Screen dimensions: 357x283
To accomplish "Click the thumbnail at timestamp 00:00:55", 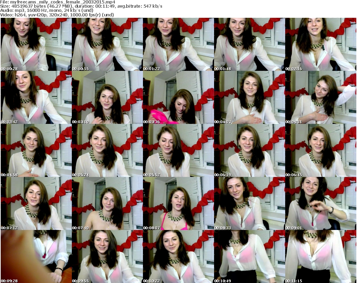I will pos(107,44).
